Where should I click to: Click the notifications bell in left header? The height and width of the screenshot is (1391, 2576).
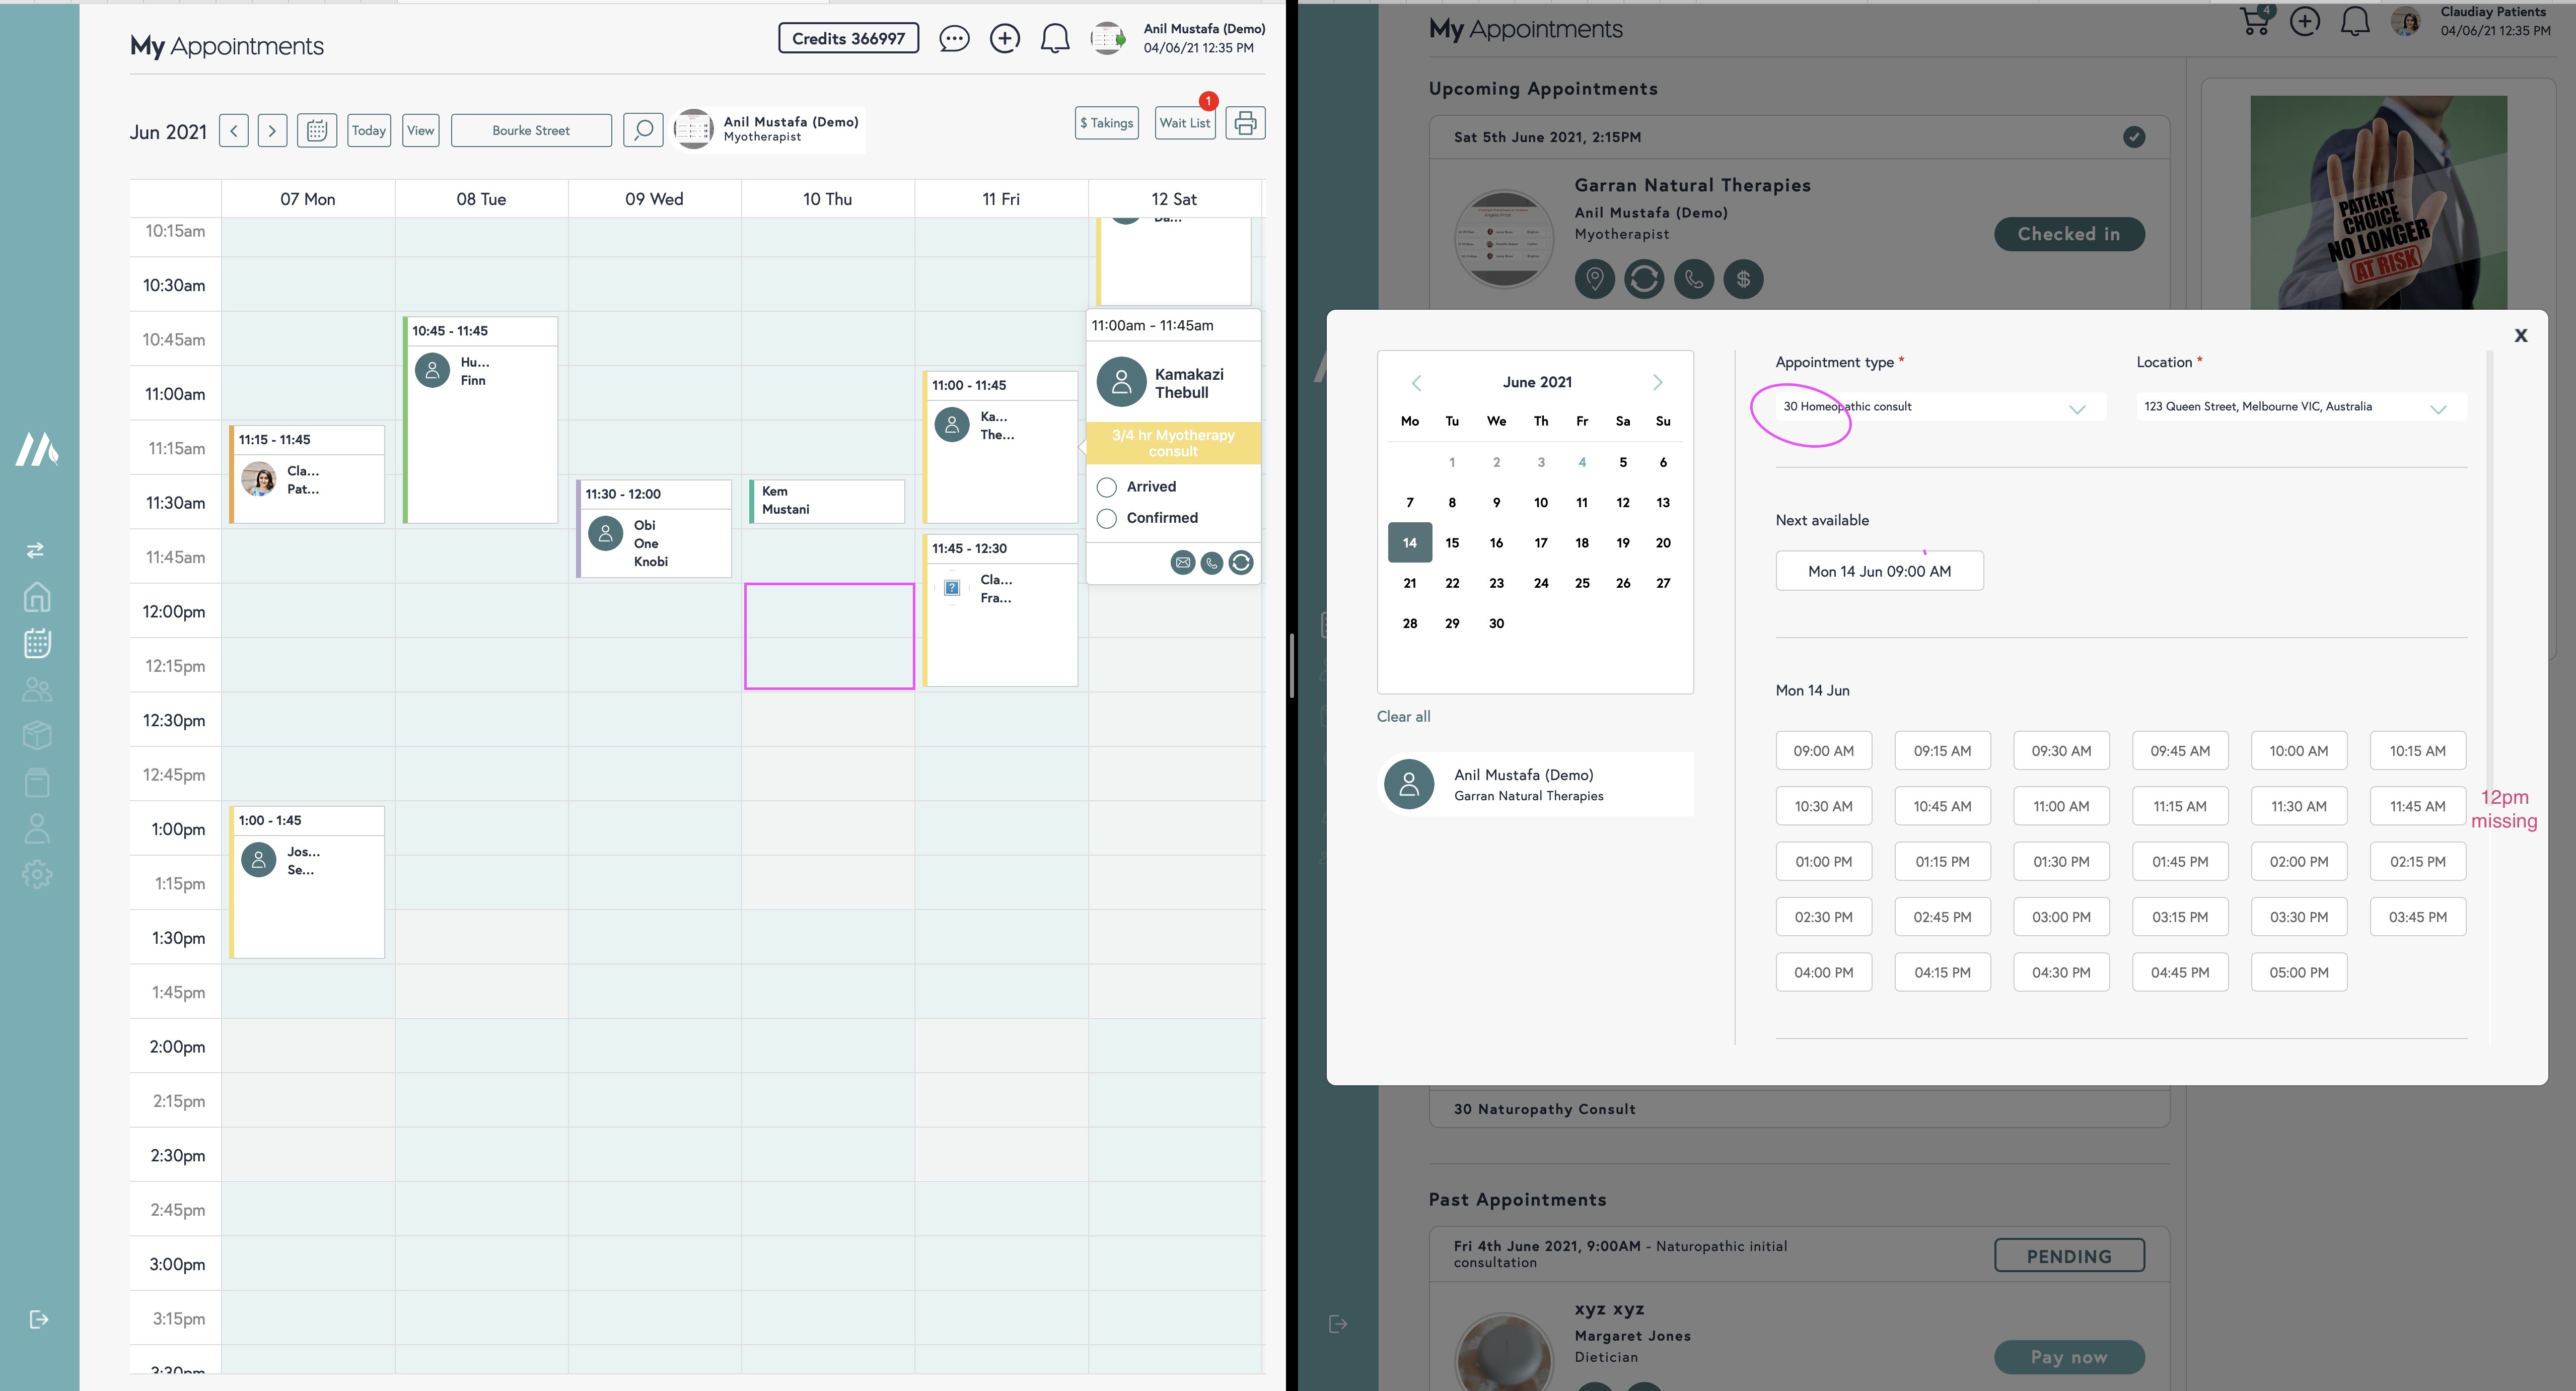pyautogui.click(x=1054, y=39)
